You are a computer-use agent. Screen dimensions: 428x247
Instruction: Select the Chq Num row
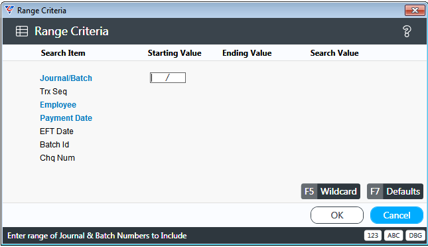coord(57,158)
